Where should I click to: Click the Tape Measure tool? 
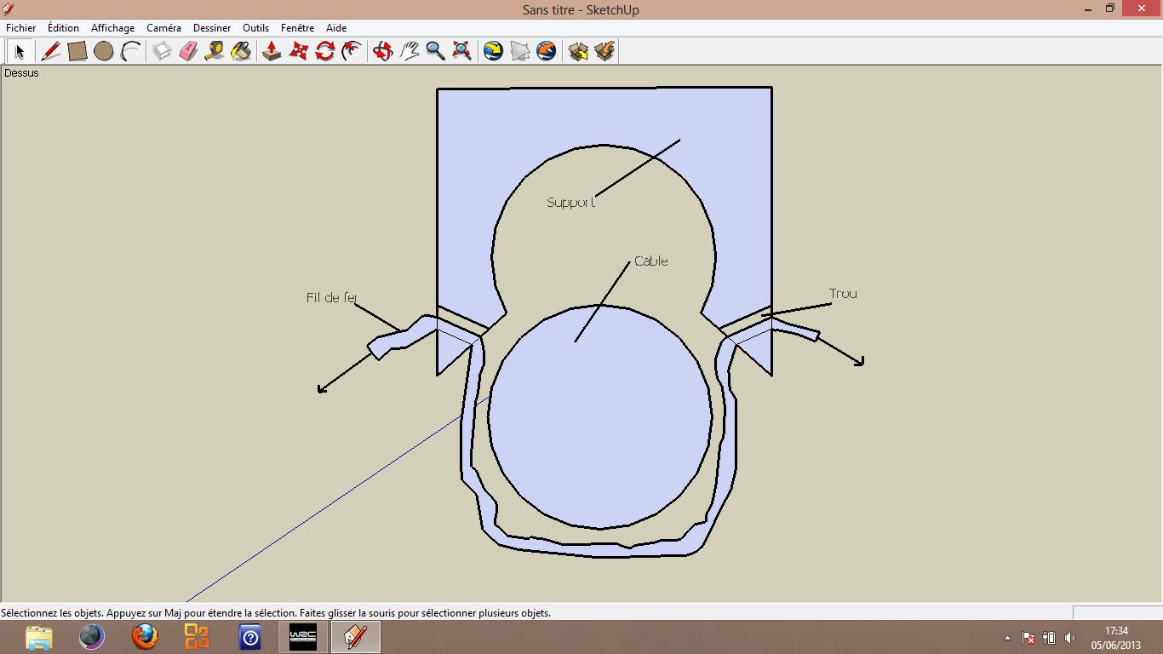point(215,51)
